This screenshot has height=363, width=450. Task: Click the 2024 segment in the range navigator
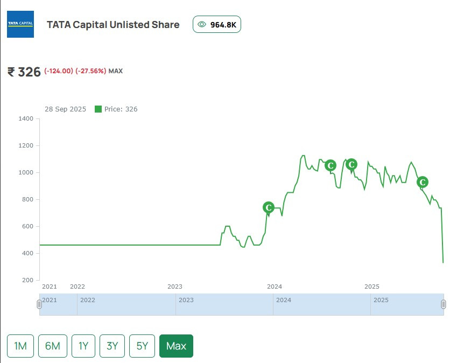[x=321, y=304]
